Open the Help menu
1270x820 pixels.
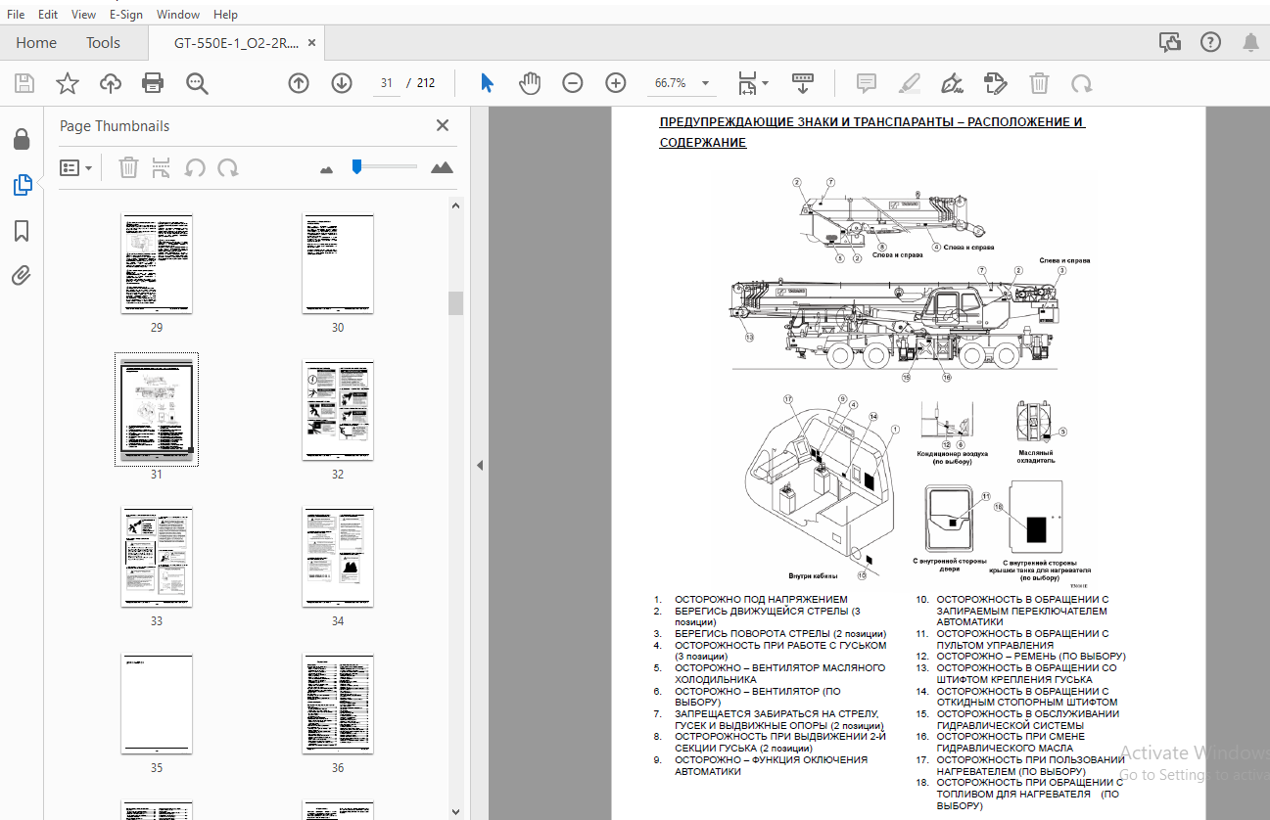pyautogui.click(x=225, y=15)
